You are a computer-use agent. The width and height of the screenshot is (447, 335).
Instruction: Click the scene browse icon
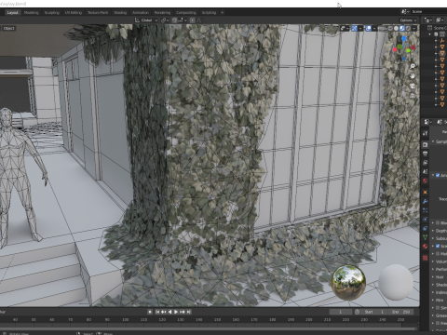(404, 11)
